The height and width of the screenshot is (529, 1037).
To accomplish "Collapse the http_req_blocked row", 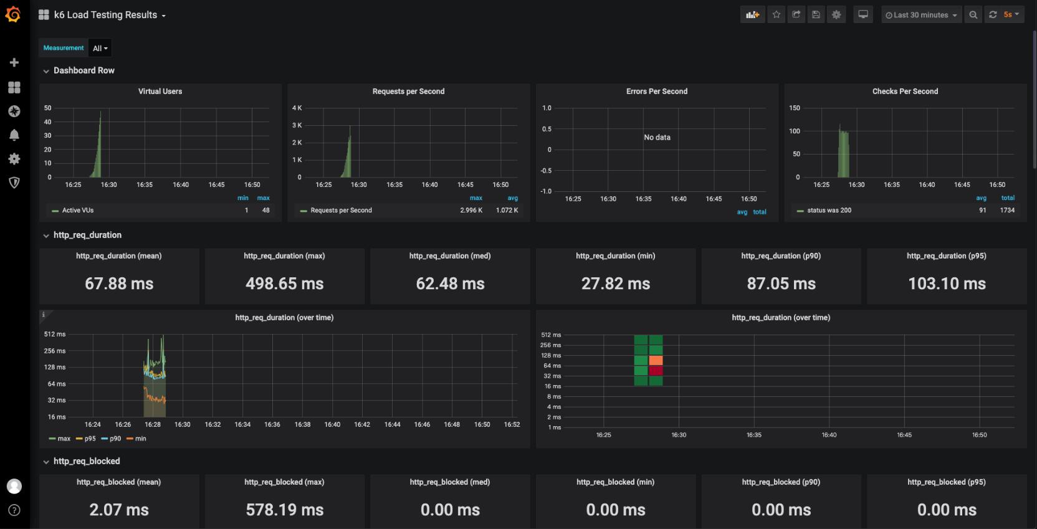I will click(x=81, y=461).
